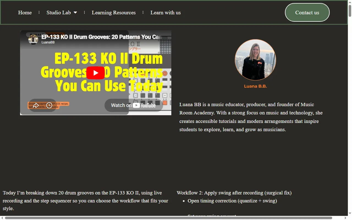This screenshot has width=352, height=220.
Task: Click the "Workflow 2: Apply swing after recording" line
Action: tap(234, 193)
